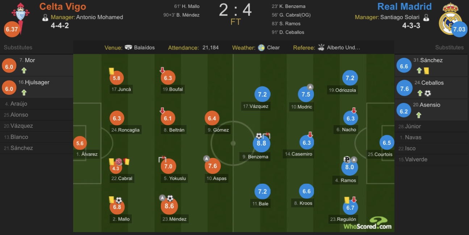
Task: Click the substituted-off arrow on Boufal
Action: coord(162,70)
